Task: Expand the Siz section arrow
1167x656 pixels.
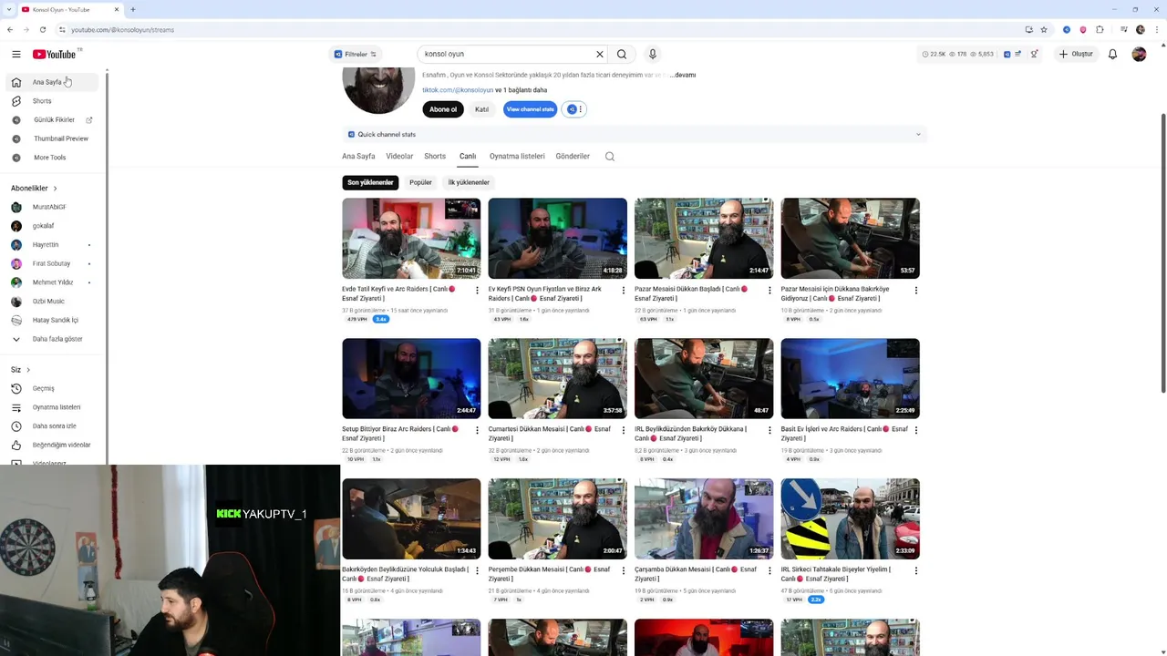Action: (28, 370)
